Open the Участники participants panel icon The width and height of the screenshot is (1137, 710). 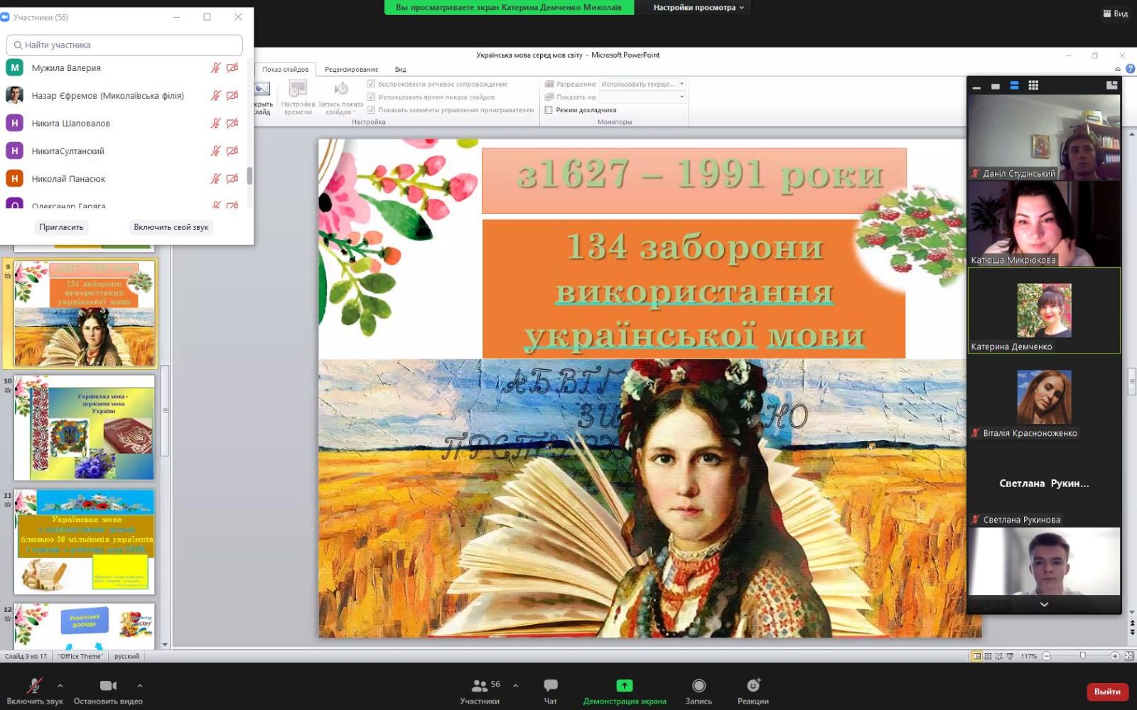click(x=480, y=685)
